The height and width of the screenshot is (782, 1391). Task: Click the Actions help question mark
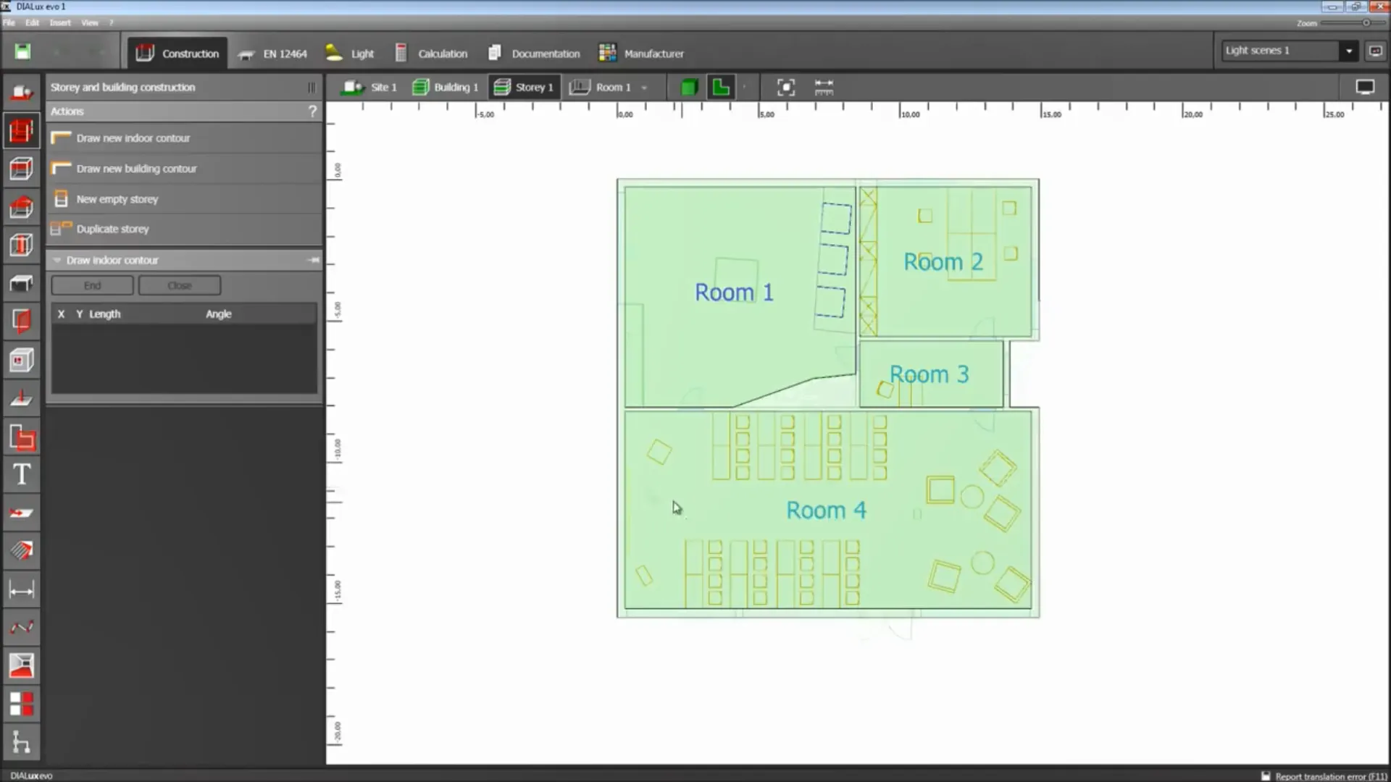point(312,112)
